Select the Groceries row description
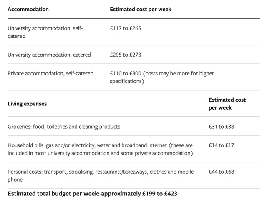Image resolution: width=267 pixels, height=202 pixels. [64, 127]
